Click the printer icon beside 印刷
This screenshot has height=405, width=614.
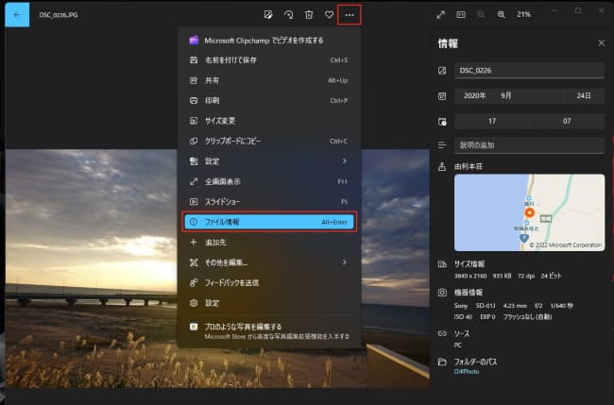click(194, 101)
